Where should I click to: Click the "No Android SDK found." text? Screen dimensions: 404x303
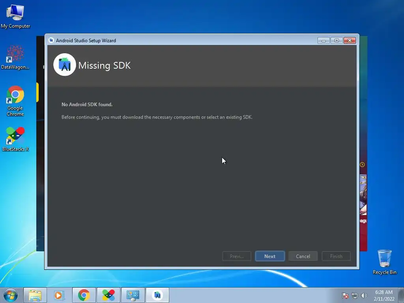(87, 104)
